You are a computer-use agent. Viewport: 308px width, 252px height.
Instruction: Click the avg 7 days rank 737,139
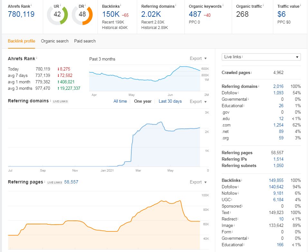(x=42, y=75)
